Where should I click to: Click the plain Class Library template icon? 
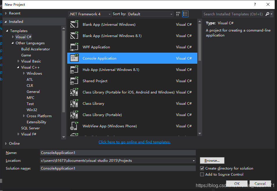[74, 103]
